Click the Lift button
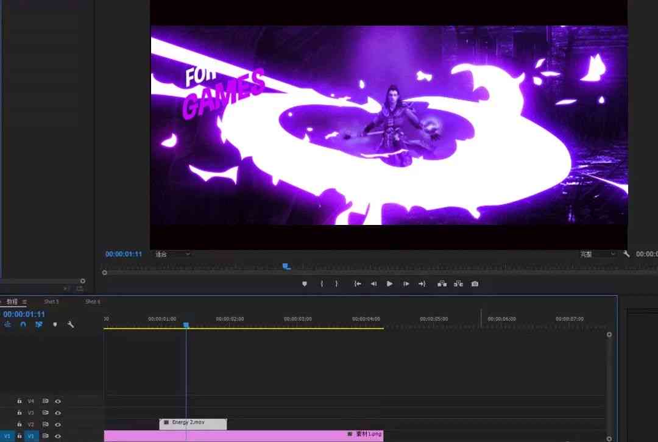 [442, 284]
